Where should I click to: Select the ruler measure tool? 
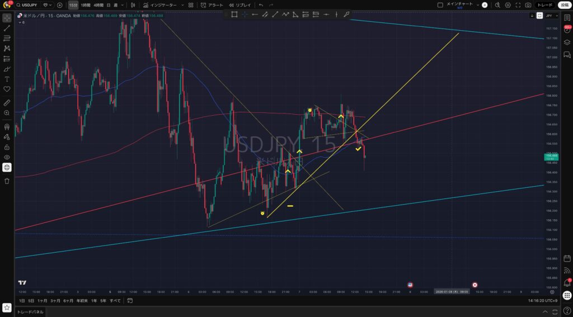click(x=7, y=103)
